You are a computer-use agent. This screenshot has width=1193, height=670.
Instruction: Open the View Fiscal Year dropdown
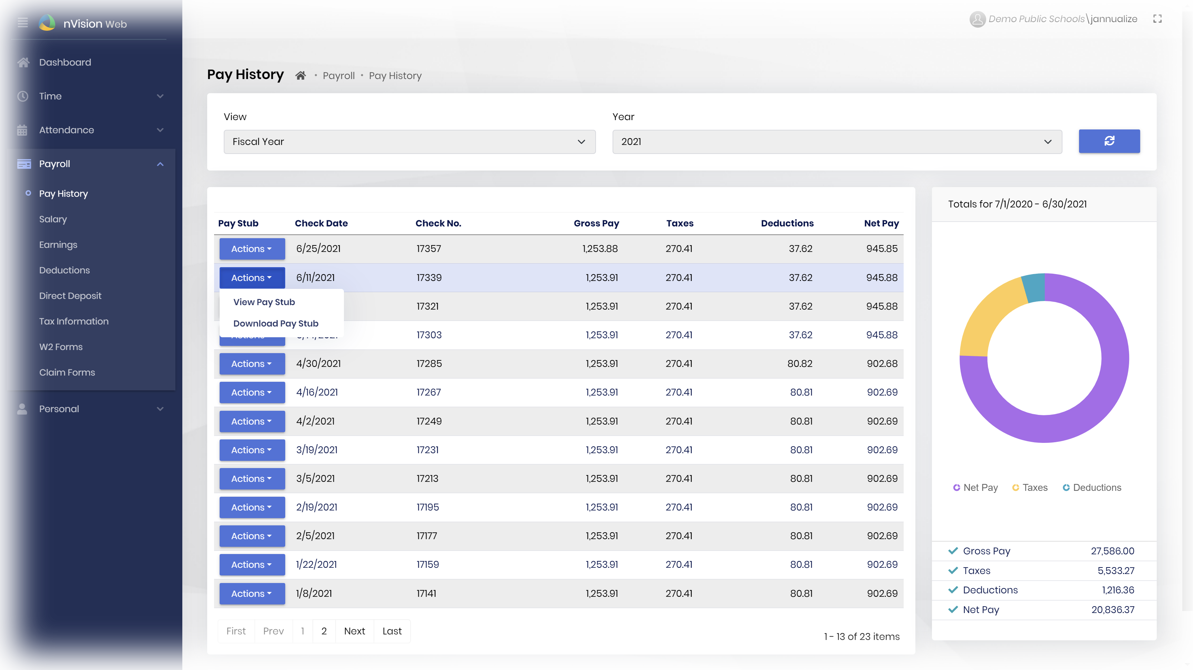tap(410, 142)
